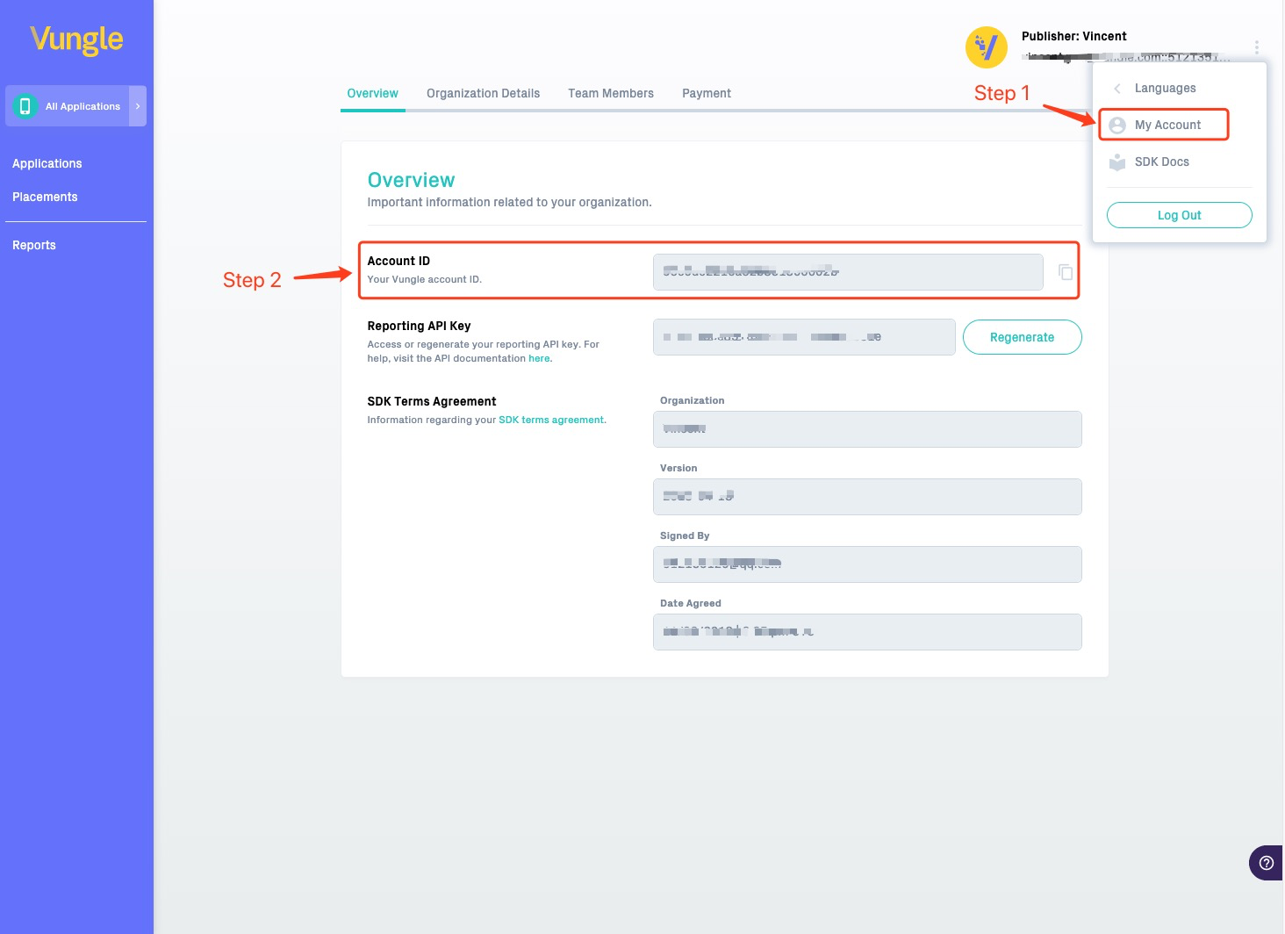The width and height of the screenshot is (1285, 934).
Task: Click the Account ID value field
Action: [x=848, y=272]
